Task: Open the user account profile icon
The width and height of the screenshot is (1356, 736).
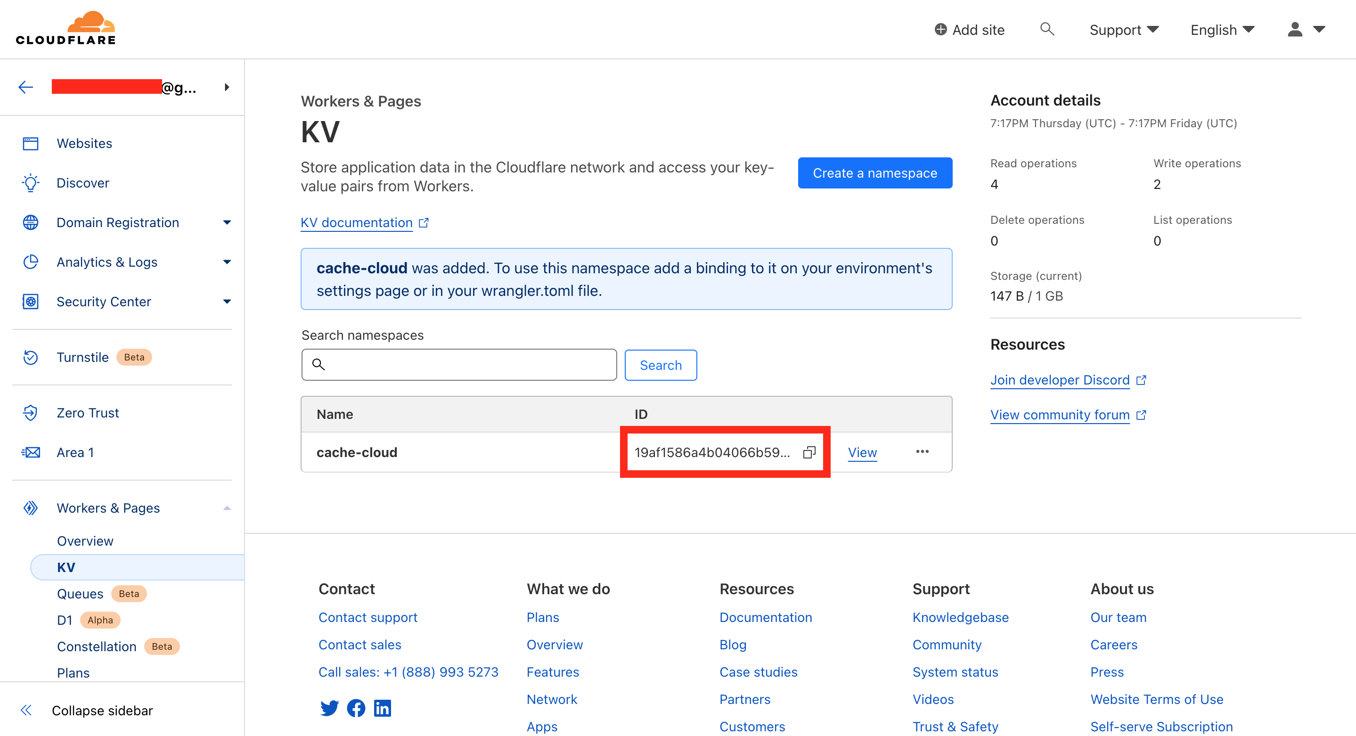Action: (x=1294, y=30)
